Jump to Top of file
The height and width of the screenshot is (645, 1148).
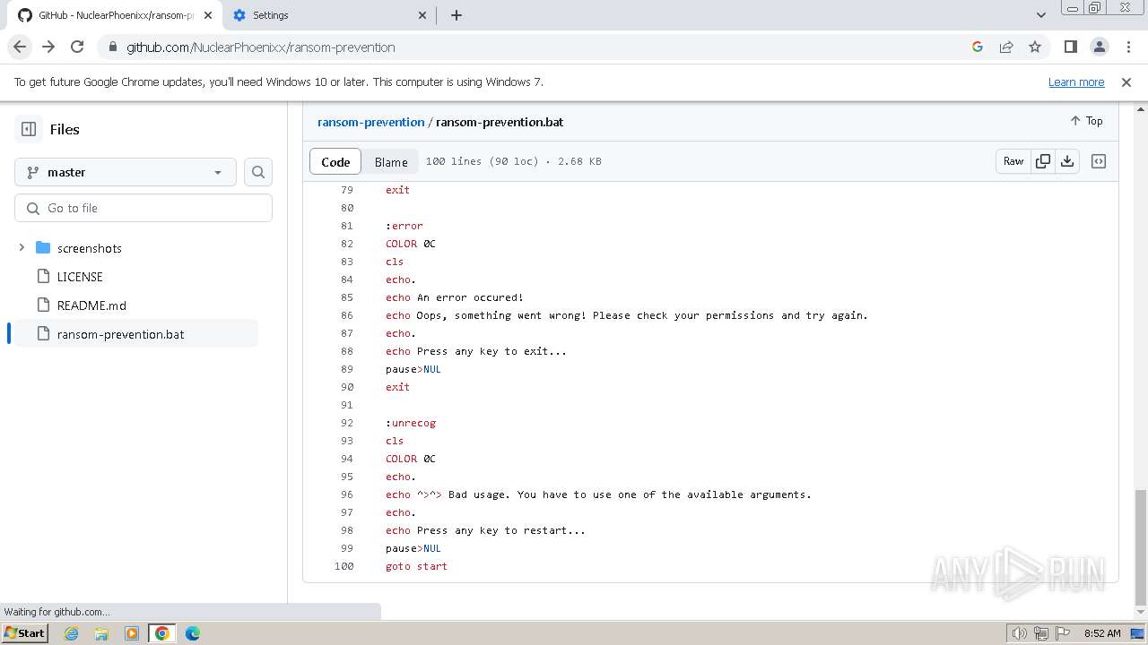tap(1086, 121)
